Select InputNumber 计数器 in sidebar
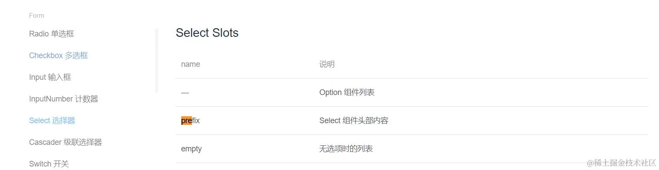 coord(63,99)
